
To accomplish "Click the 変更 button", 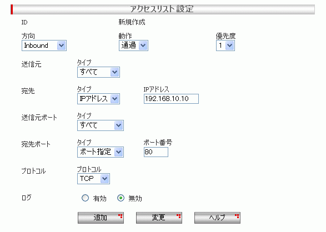I will tap(159, 218).
